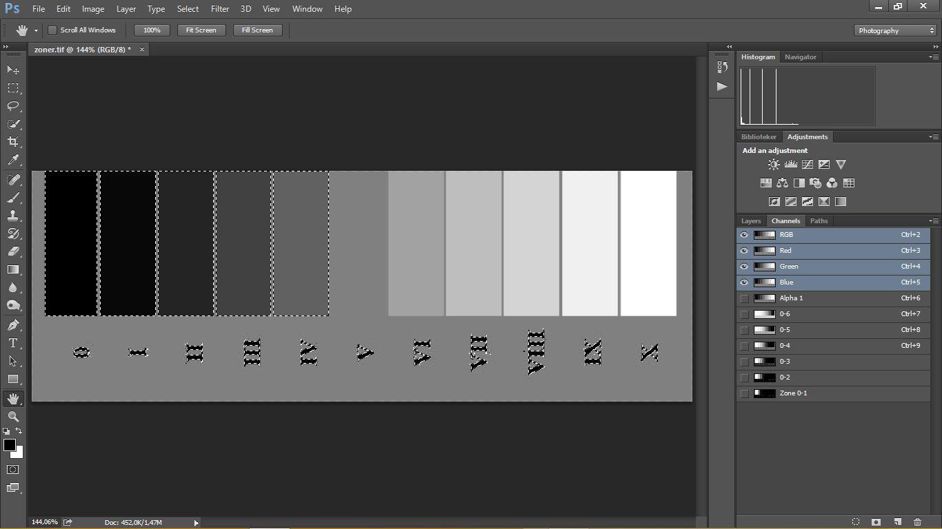Open the Filter menu

220,9
